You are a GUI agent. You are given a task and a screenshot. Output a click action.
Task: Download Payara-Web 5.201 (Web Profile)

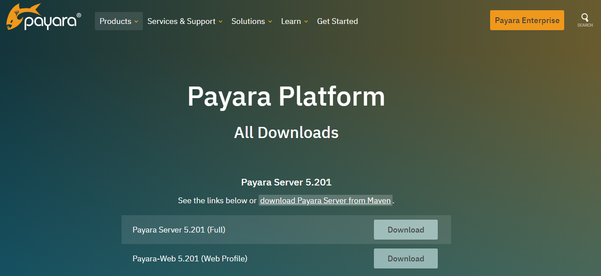[406, 259]
